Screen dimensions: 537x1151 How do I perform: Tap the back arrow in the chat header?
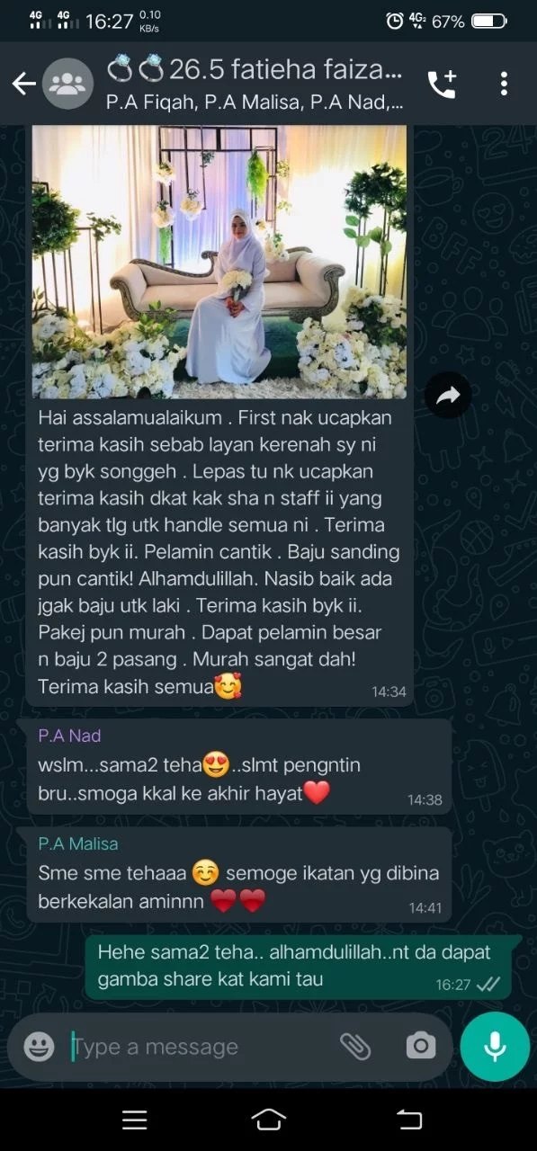(x=23, y=85)
